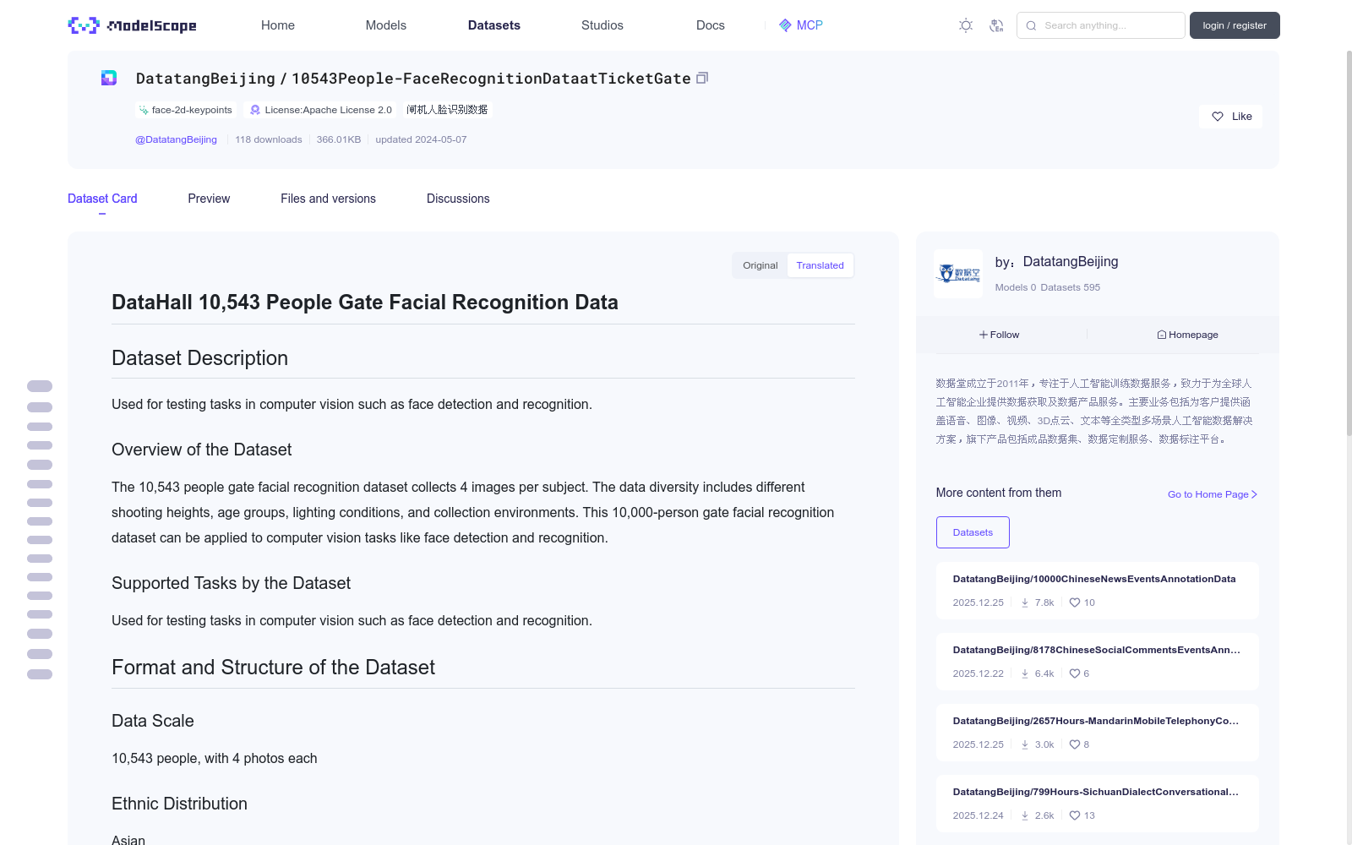Switch the card to Original language
Screen dimensions: 1352x845
click(760, 265)
